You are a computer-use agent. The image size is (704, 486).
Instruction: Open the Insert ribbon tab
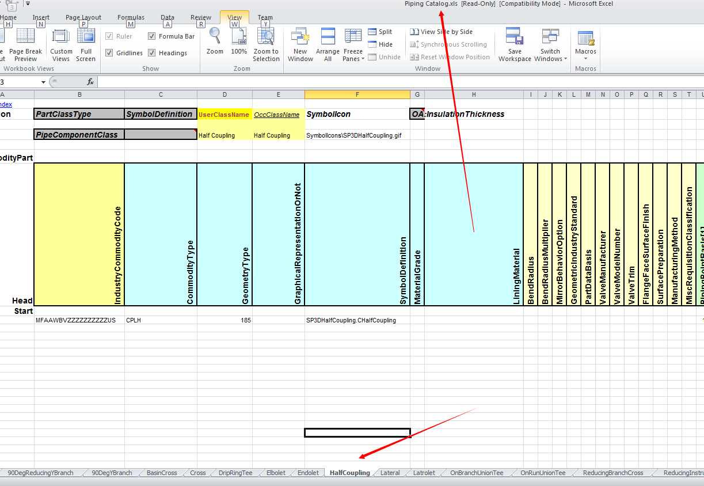tap(41, 17)
